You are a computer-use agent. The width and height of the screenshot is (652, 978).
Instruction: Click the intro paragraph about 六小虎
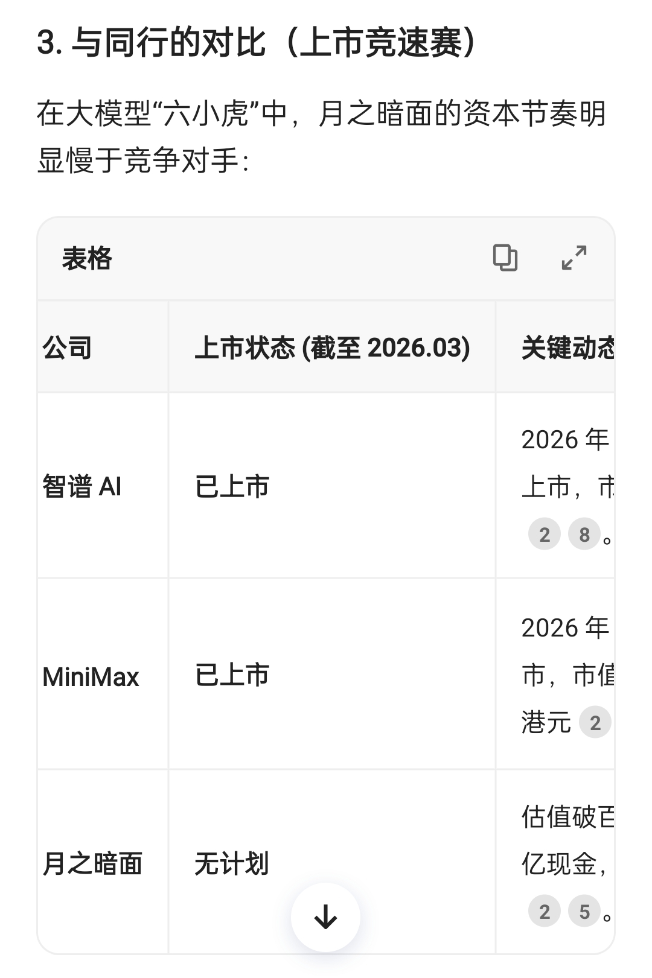(320, 138)
